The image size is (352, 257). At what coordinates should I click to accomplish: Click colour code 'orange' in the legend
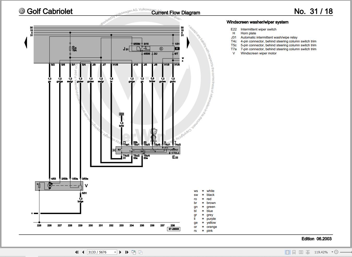(x=212, y=227)
